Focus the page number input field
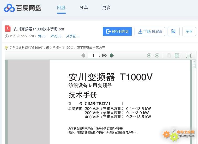This screenshot has height=144, width=198. 93,55
